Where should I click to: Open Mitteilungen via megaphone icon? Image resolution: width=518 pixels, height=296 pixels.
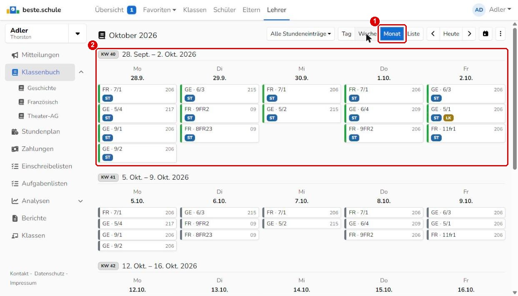coord(15,55)
